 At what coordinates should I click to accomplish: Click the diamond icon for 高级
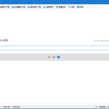click(x=69, y=7)
